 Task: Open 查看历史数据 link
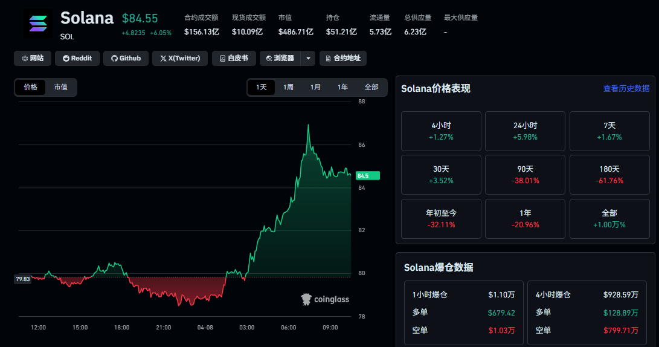point(626,89)
